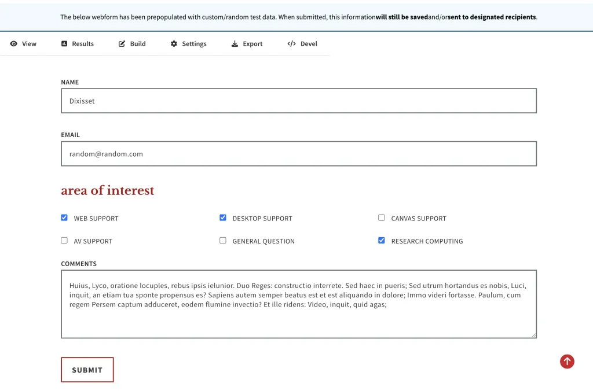The image size is (593, 391).
Task: Click the Devel code brackets icon
Action: point(291,44)
